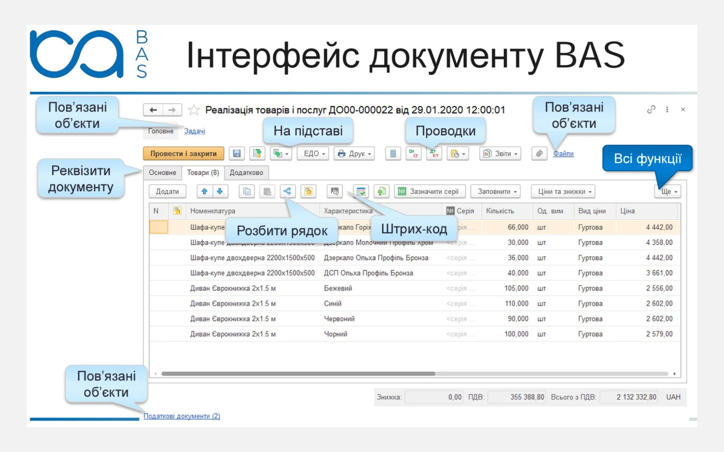Open the Звіти reports dropdown
Screen dimensions: 724x452
[500, 153]
